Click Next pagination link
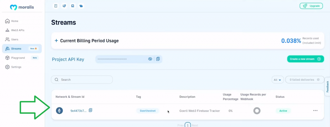 pos(195,125)
